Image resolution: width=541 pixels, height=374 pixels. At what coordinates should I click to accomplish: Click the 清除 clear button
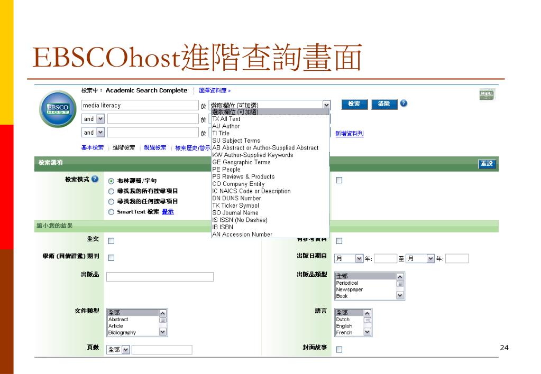tap(384, 104)
